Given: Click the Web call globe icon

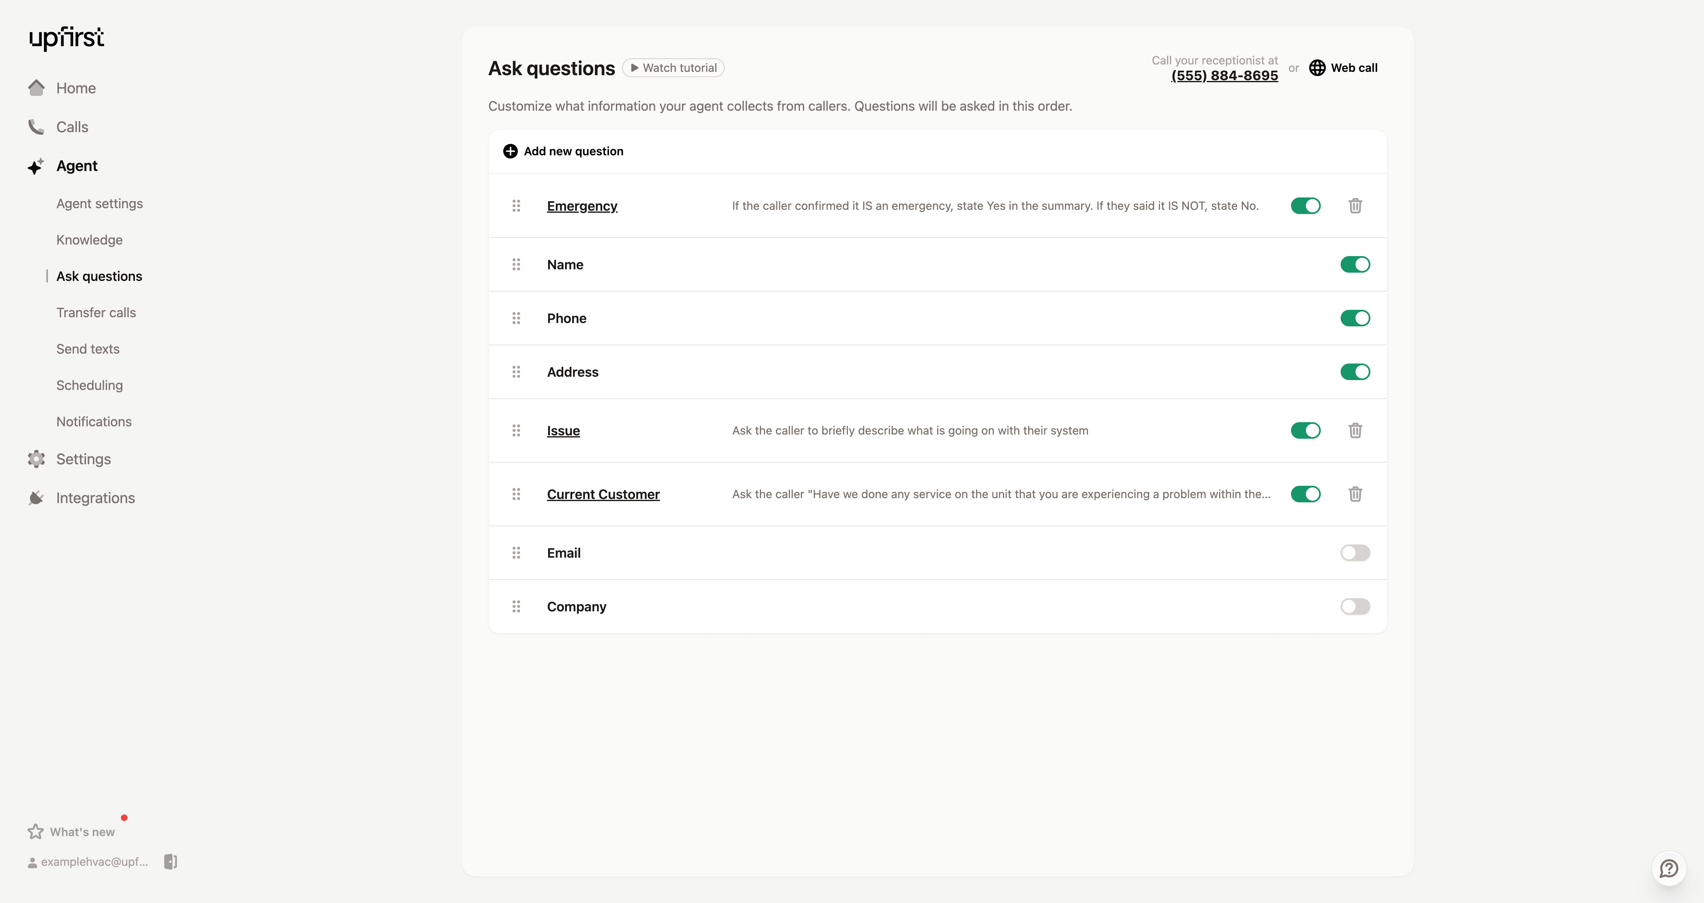Looking at the screenshot, I should 1318,67.
